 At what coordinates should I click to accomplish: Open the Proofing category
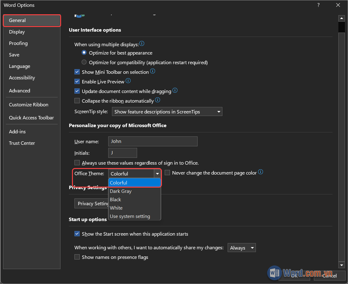[32, 43]
